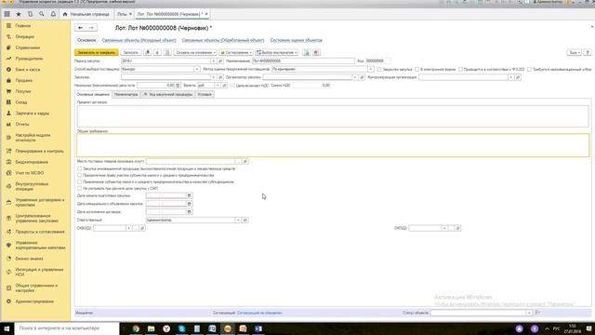Expand Способ выбора поставщика dropdown arrow
This screenshot has height=335, width=595.
pyautogui.click(x=196, y=69)
